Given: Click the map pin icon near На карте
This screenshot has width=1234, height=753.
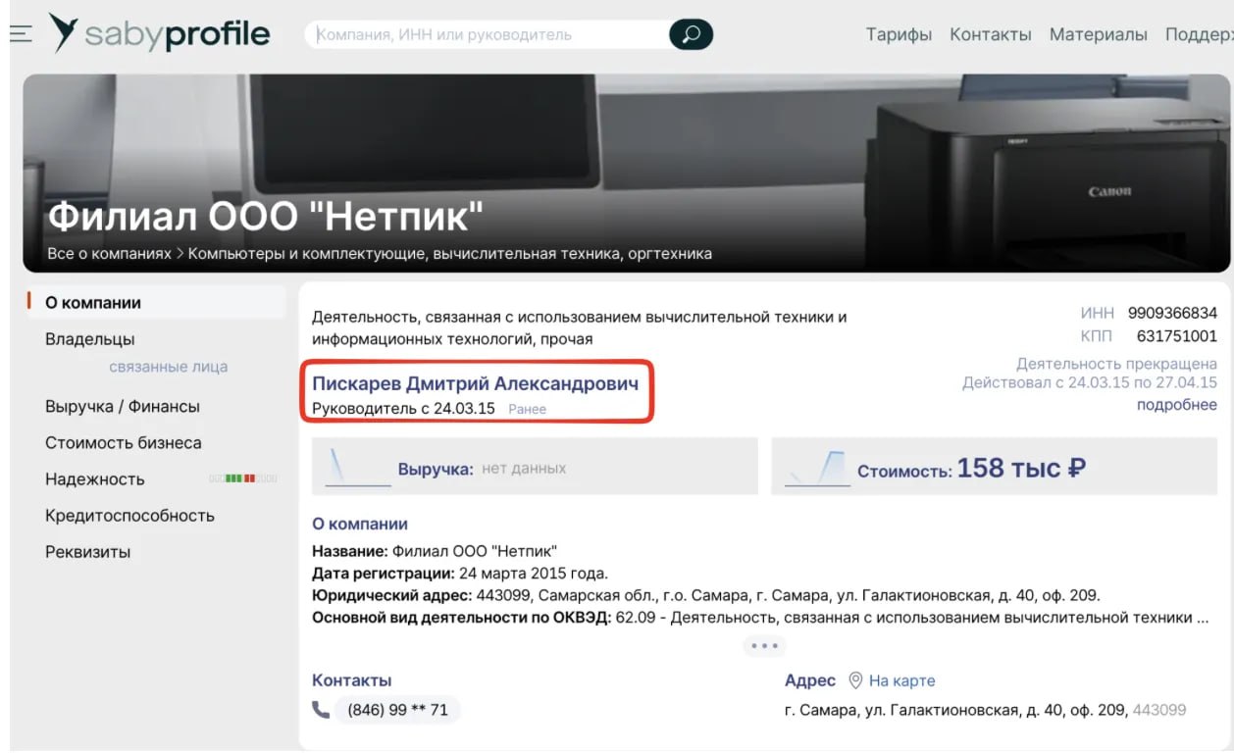Looking at the screenshot, I should (855, 680).
